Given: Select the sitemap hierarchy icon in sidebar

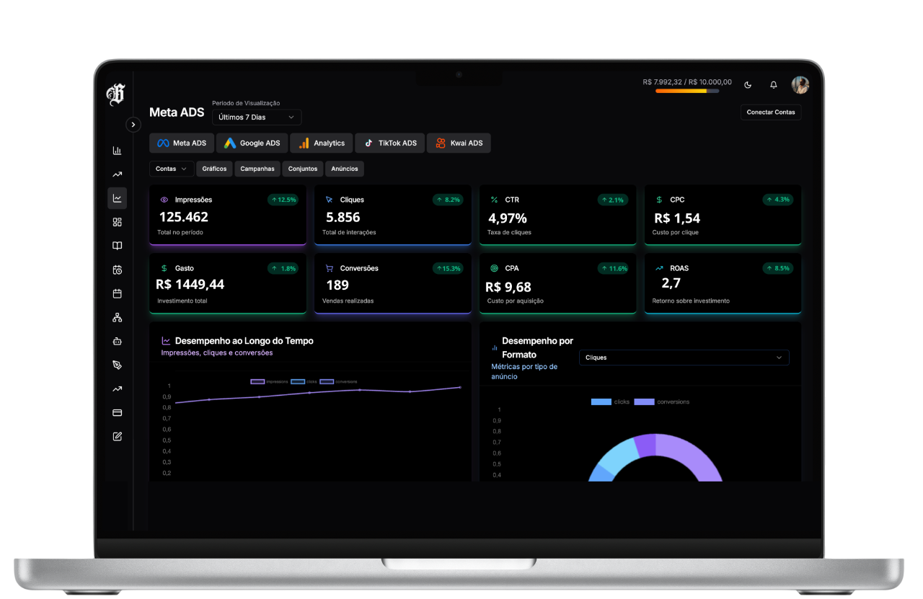Looking at the screenshot, I should click(x=117, y=317).
